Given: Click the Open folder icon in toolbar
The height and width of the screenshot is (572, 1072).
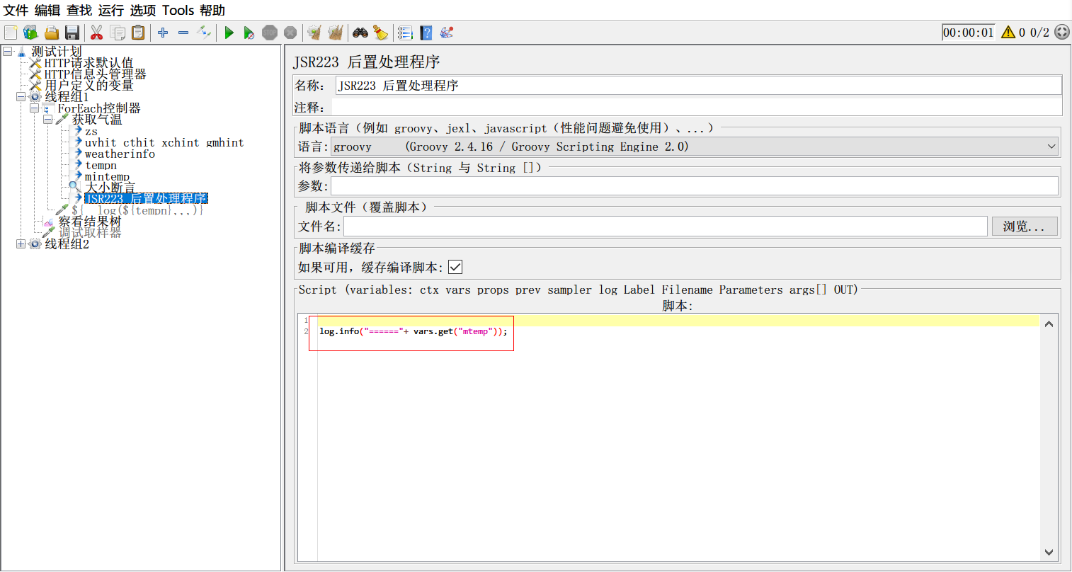Looking at the screenshot, I should pyautogui.click(x=51, y=33).
